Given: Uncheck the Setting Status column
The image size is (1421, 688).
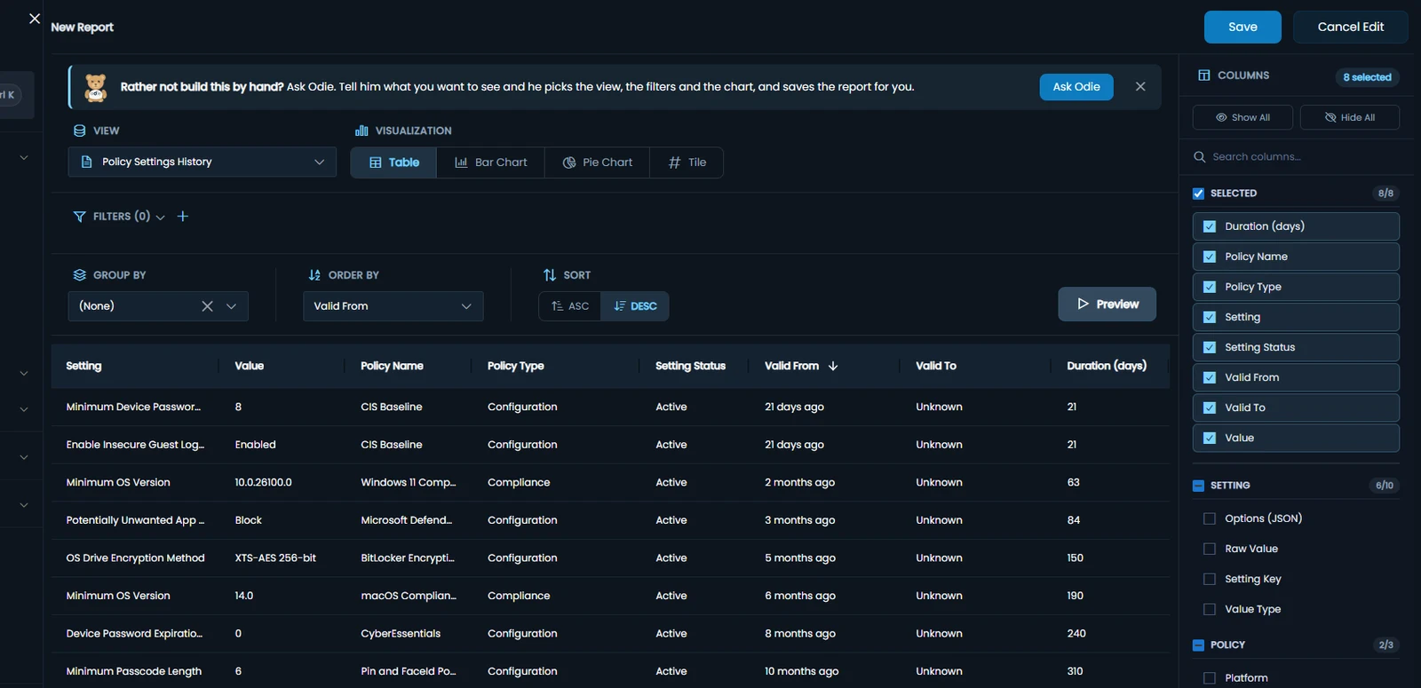Looking at the screenshot, I should click(1210, 347).
